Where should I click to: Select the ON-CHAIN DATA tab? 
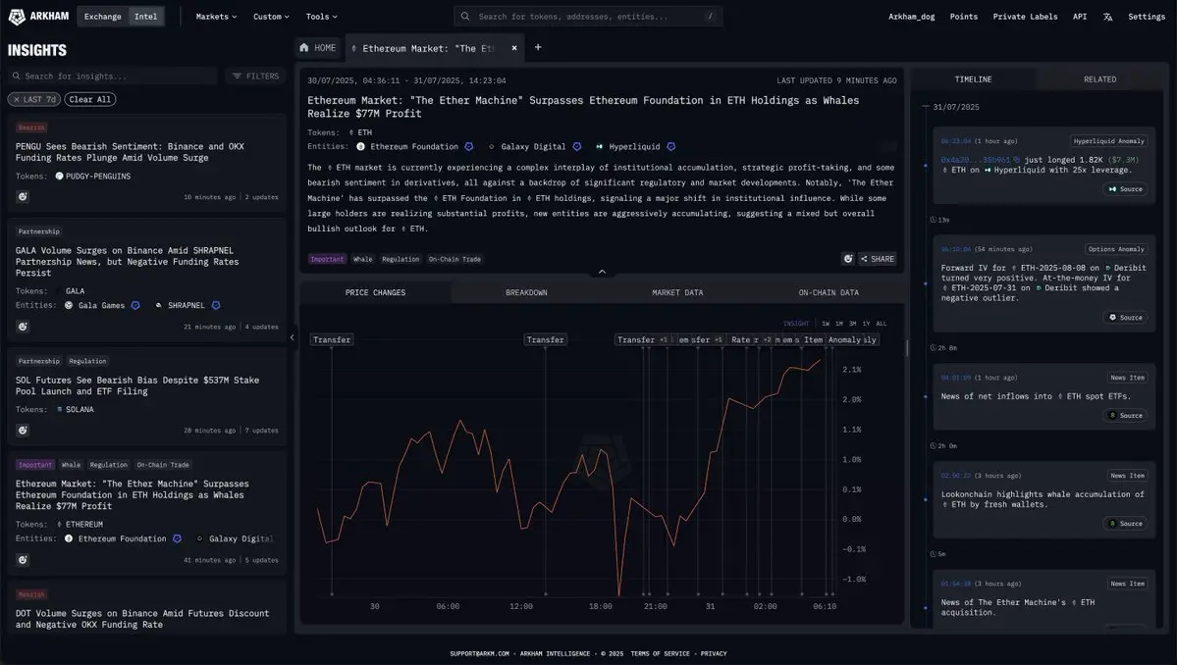(828, 292)
